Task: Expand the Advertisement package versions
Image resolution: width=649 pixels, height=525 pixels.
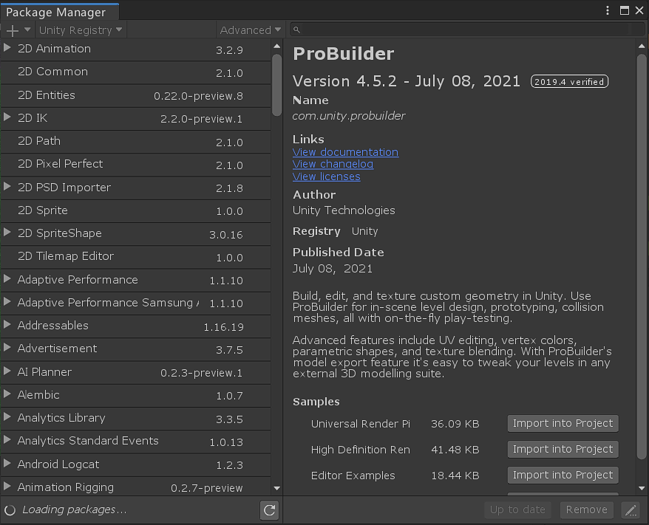Action: pos(7,348)
